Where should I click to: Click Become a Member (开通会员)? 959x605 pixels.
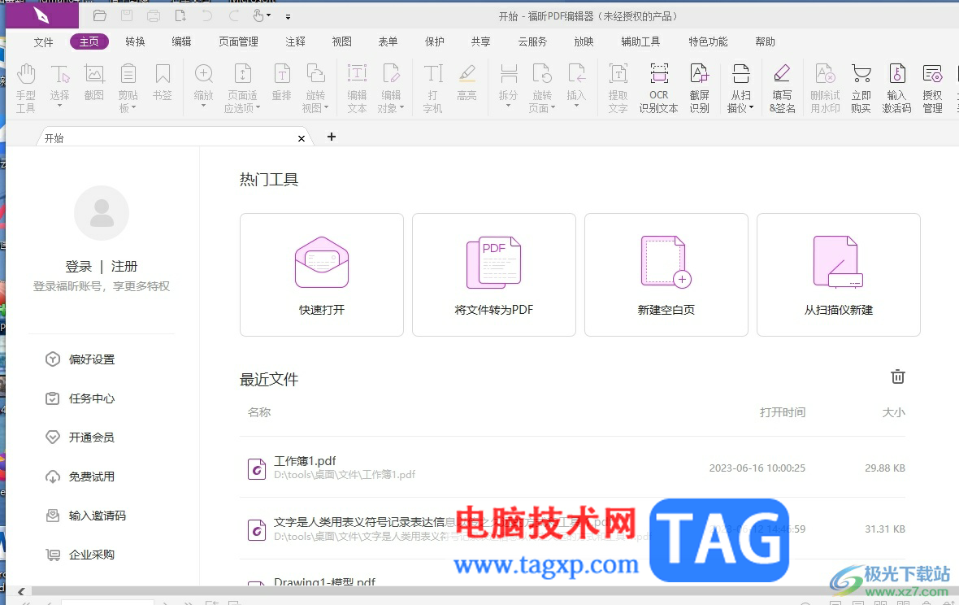point(80,437)
